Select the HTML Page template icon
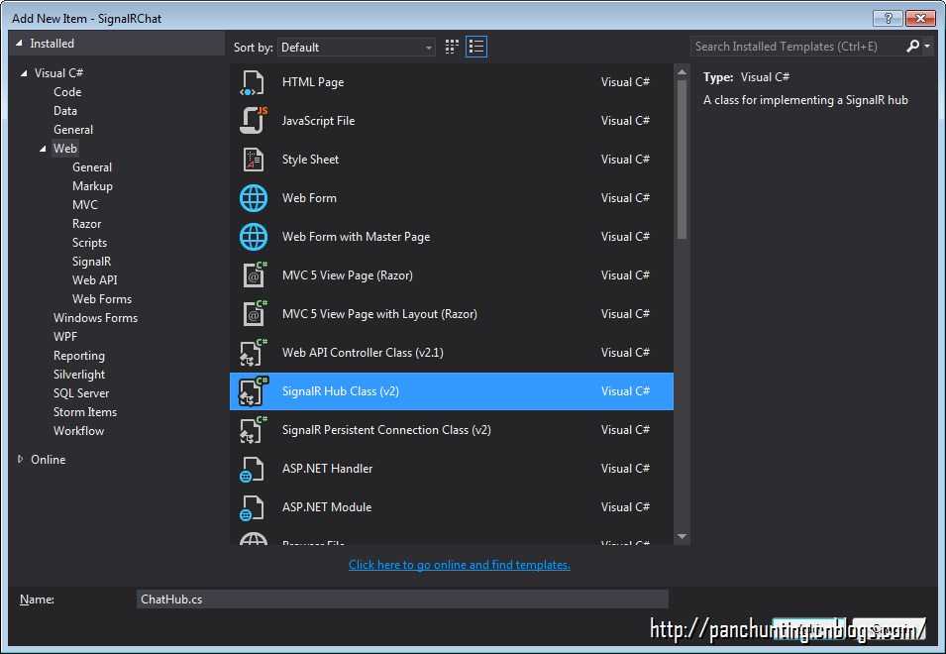The width and height of the screenshot is (946, 654). [x=253, y=82]
